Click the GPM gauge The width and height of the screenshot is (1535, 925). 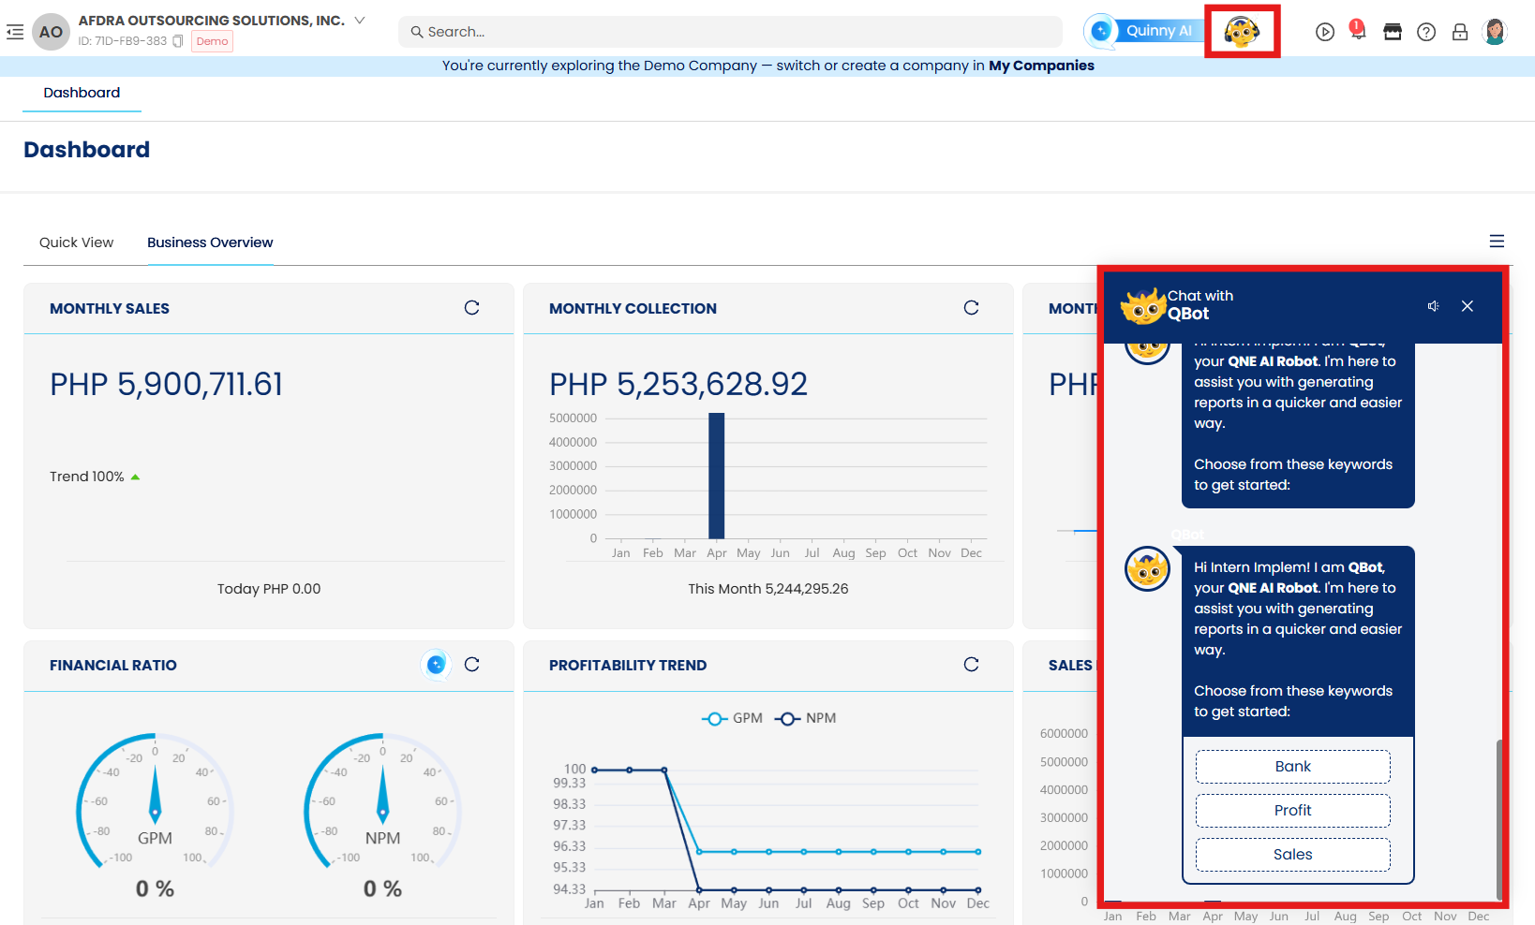click(155, 800)
